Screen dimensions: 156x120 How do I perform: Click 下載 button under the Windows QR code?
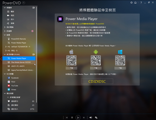(x=120, y=68)
